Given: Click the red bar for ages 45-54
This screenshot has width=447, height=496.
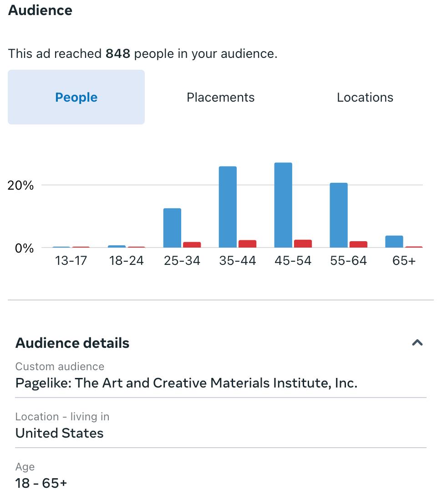Looking at the screenshot, I should tap(303, 244).
